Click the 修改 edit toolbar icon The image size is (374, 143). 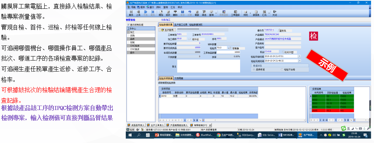[x=168, y=13]
